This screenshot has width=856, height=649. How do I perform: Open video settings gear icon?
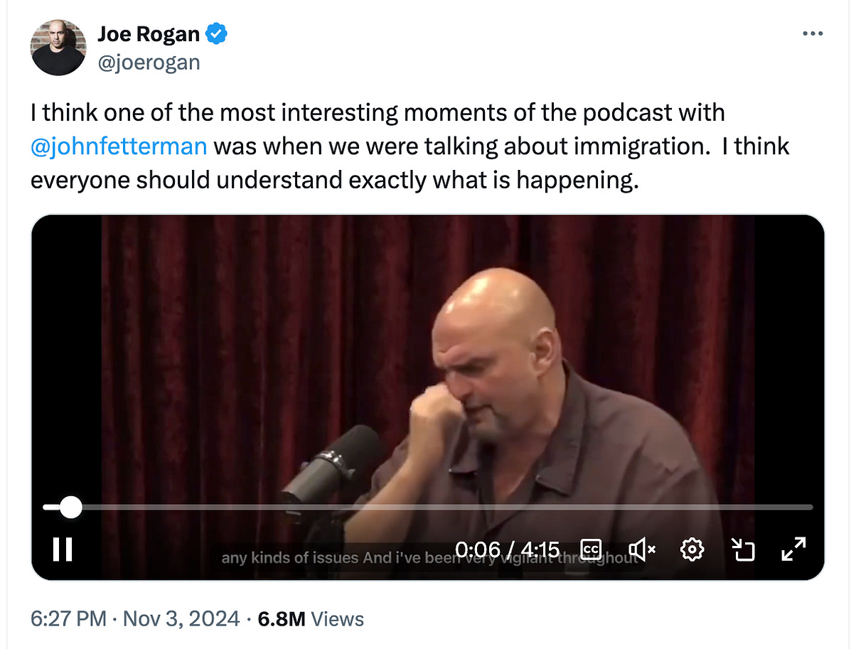pyautogui.click(x=692, y=549)
